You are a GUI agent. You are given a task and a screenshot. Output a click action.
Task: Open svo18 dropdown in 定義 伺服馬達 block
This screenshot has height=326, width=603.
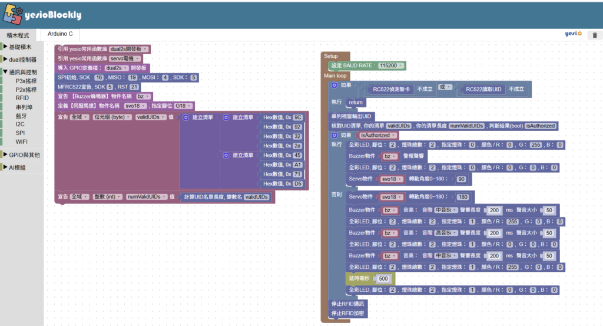[135, 106]
